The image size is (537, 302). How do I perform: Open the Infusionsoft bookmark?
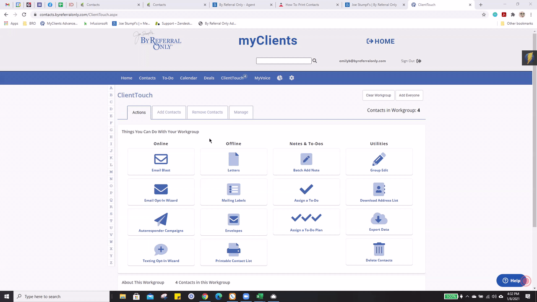point(96,23)
